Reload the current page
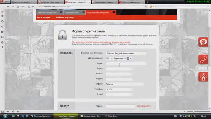 (18, 7)
